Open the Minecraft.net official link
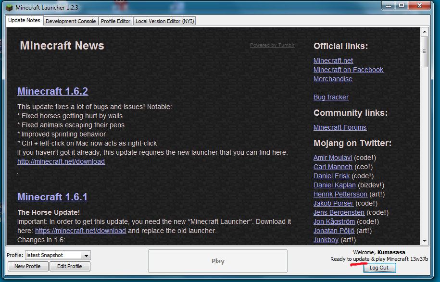The image size is (440, 282). (333, 61)
